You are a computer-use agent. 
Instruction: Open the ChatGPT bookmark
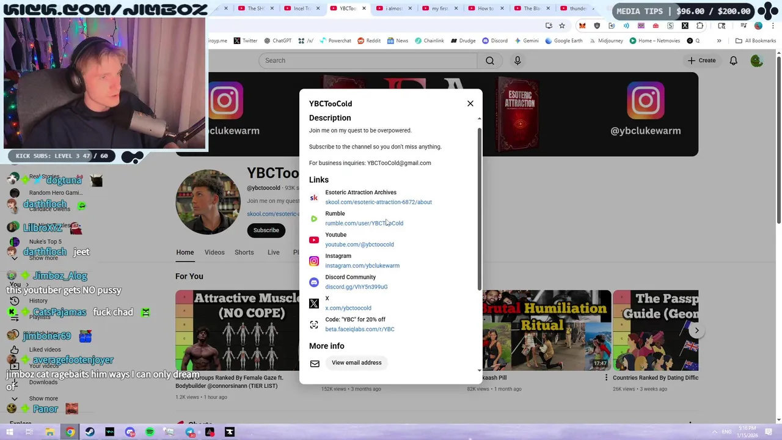pos(278,41)
